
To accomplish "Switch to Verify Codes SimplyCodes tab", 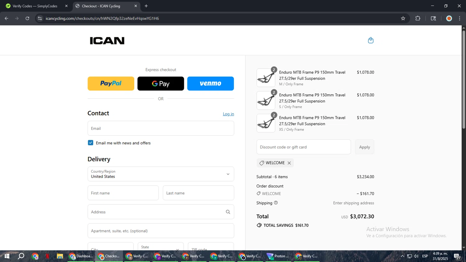I will (35, 6).
